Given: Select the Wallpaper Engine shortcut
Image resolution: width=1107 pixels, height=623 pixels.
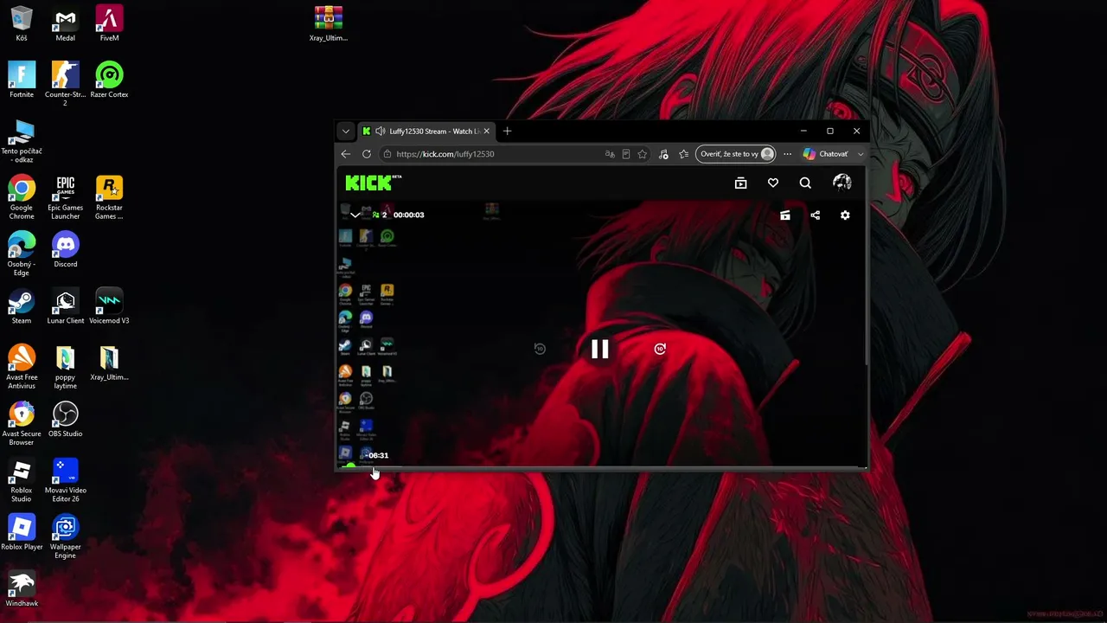Looking at the screenshot, I should point(66,536).
